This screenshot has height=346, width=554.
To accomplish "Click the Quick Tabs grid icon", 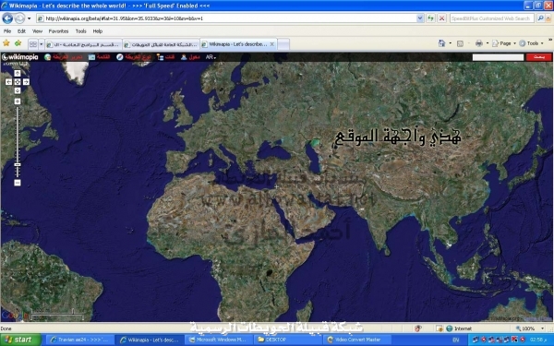I will (x=33, y=44).
